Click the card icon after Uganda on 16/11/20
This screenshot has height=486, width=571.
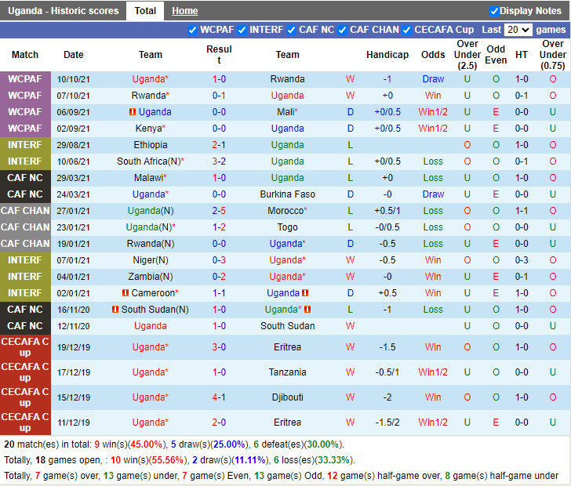tap(306, 310)
